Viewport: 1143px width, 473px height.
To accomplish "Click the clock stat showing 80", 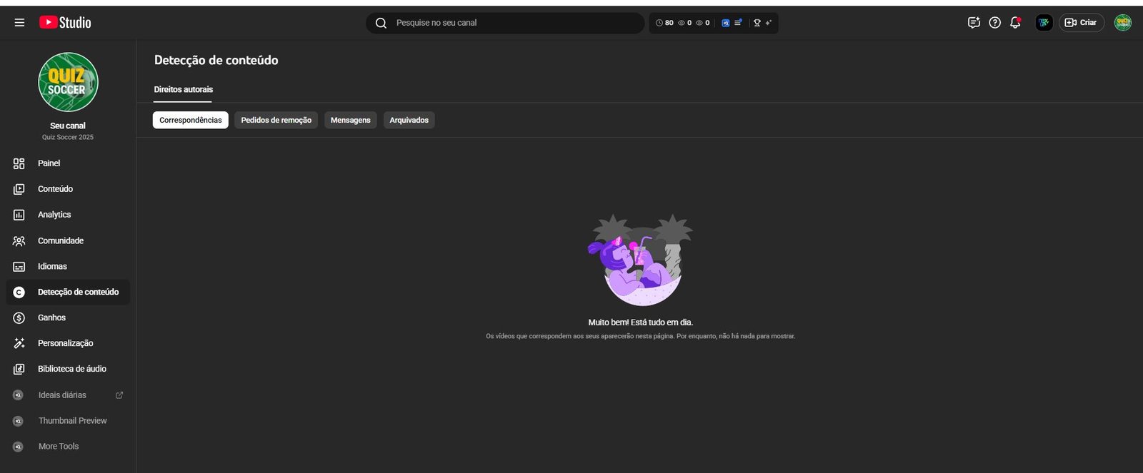I will click(x=664, y=23).
